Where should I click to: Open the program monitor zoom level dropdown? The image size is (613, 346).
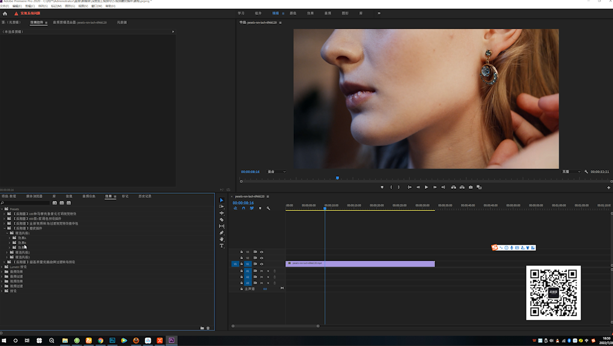pyautogui.click(x=276, y=172)
